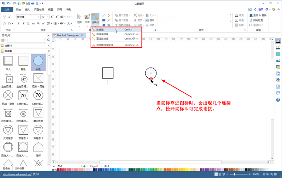
Task: Add a new page with green plus button
Action: [84, 166]
